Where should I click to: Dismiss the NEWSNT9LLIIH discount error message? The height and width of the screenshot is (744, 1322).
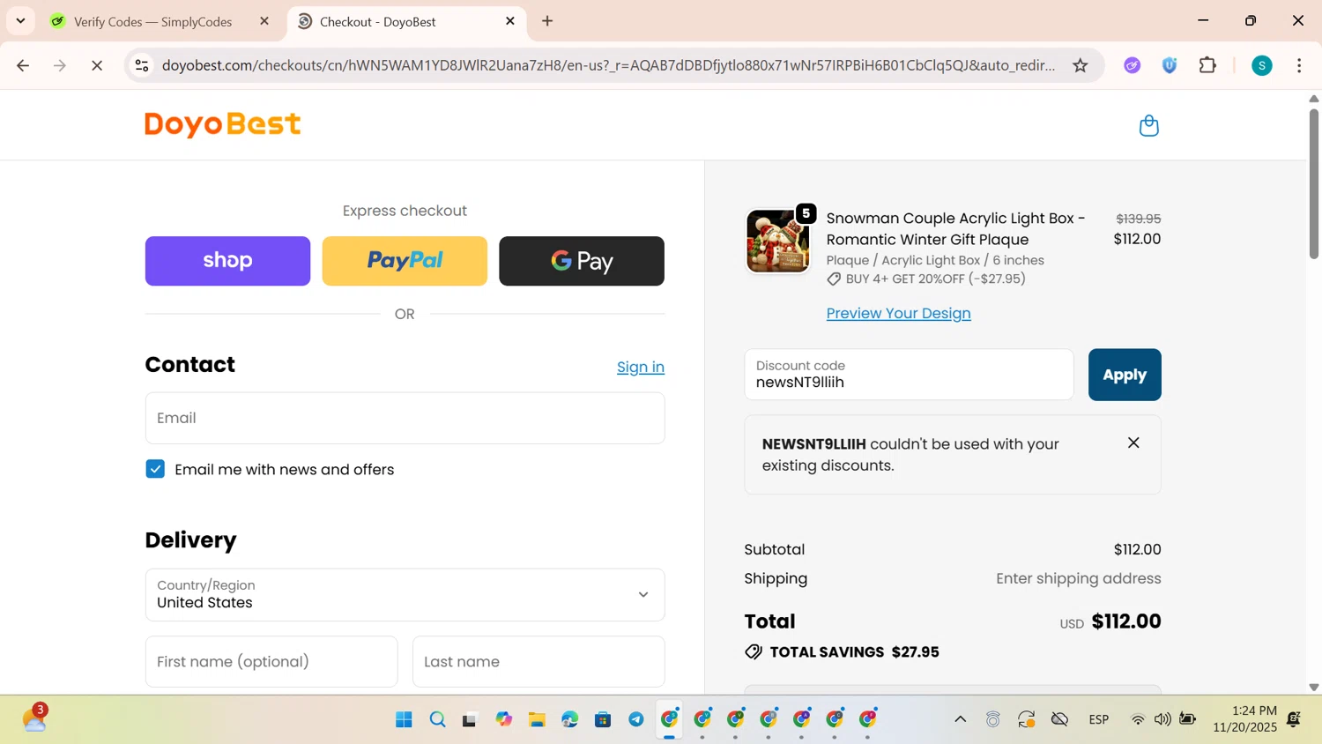click(x=1133, y=443)
